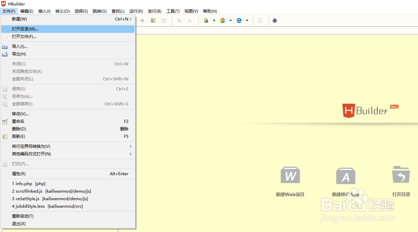Increase font size with the A+ icon

(x=179, y=20)
